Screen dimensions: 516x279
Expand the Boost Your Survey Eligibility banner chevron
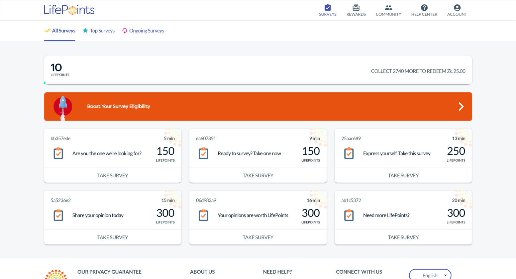[461, 106]
